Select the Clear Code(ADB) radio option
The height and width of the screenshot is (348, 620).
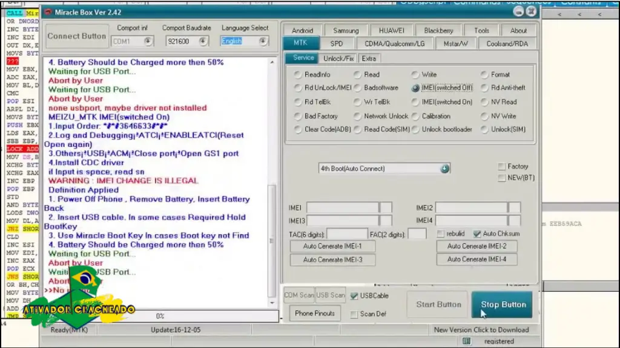298,129
